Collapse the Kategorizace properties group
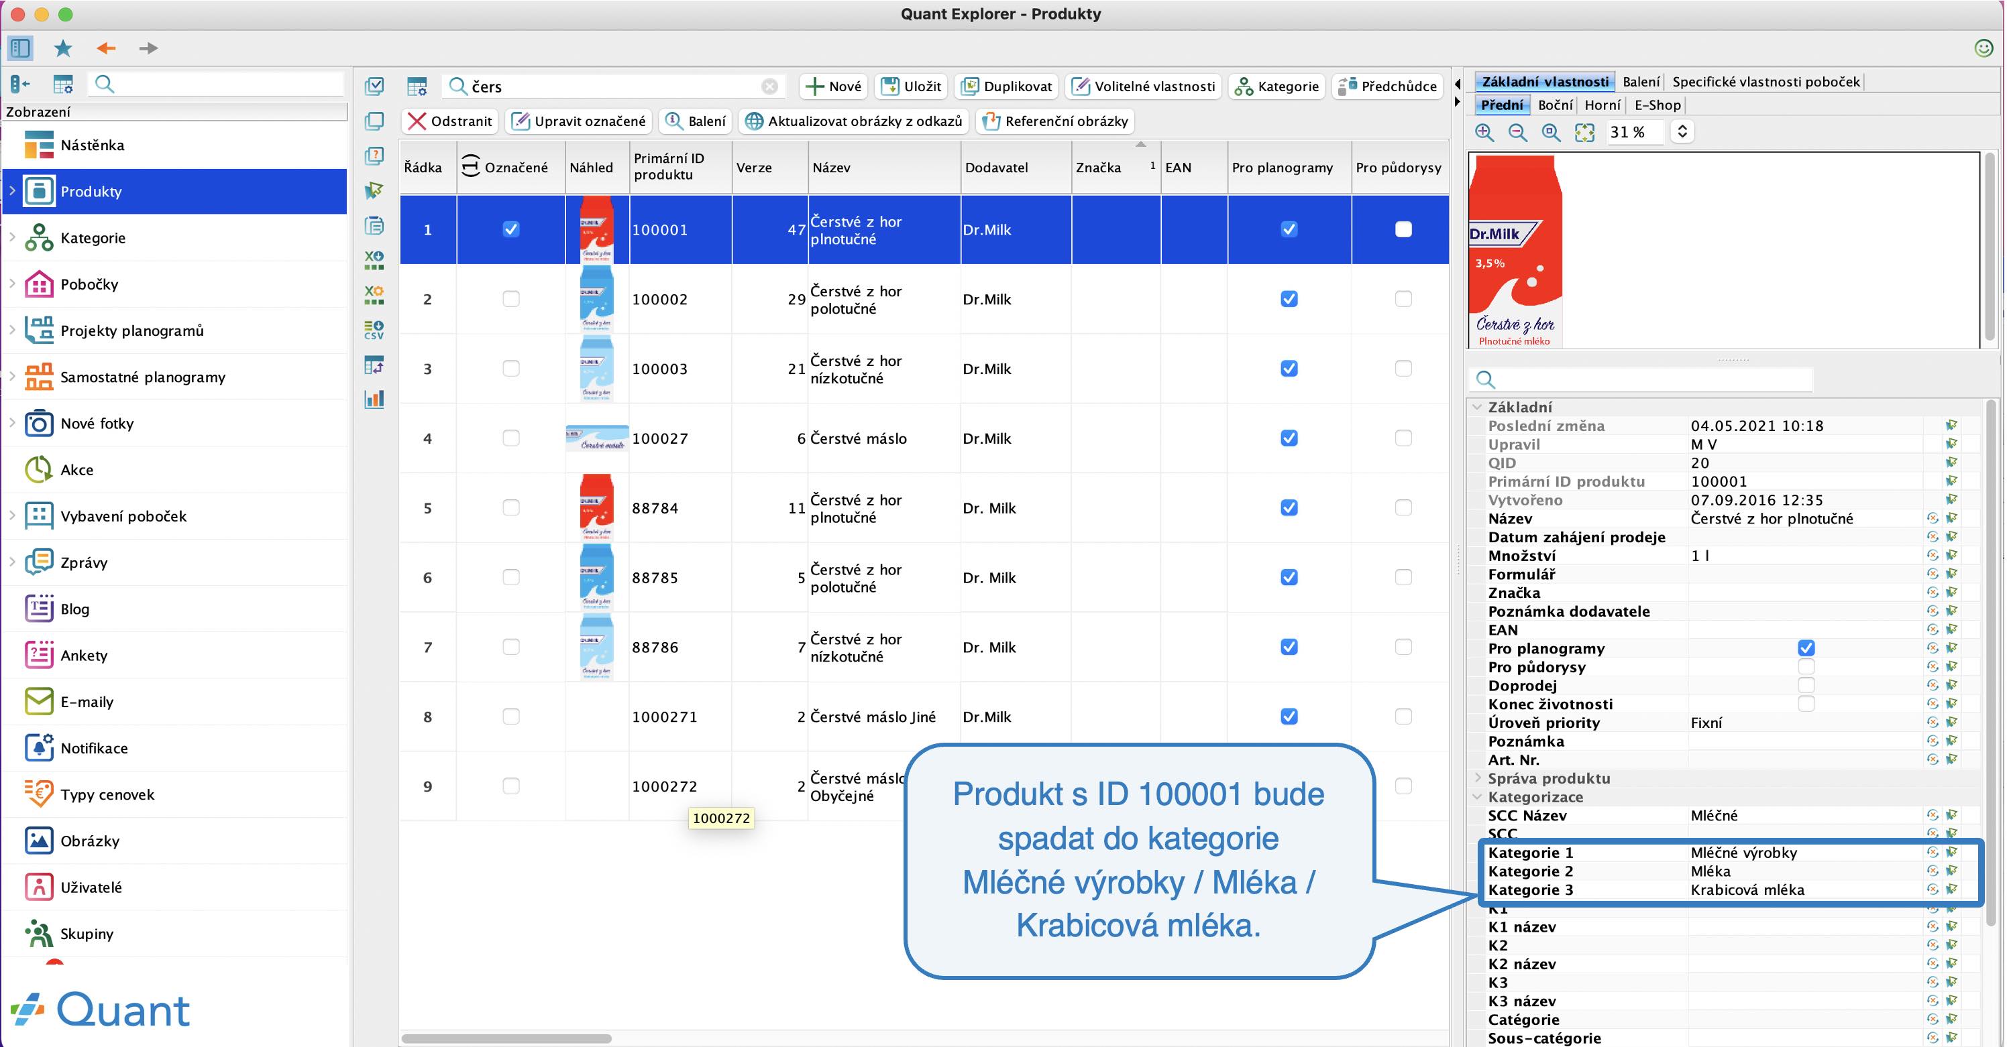2011x1047 pixels. [1477, 796]
